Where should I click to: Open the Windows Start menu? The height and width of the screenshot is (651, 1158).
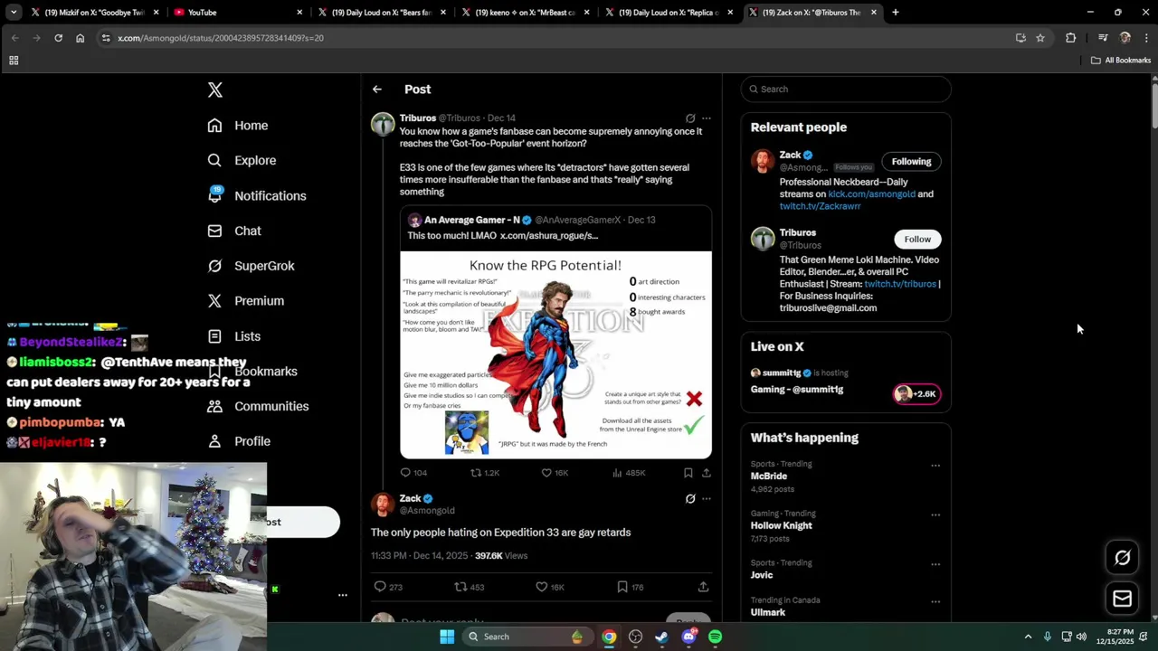point(447,637)
